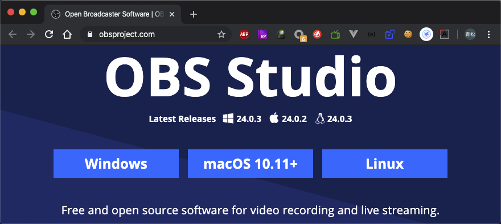
Task: Click the Latest Releases label
Action: pos(182,119)
